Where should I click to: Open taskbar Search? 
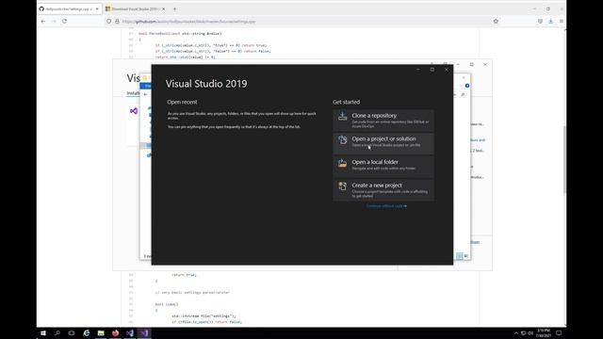click(x=57, y=333)
